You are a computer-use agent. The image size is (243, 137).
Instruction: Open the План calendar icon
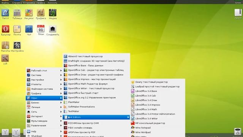coord(41,29)
